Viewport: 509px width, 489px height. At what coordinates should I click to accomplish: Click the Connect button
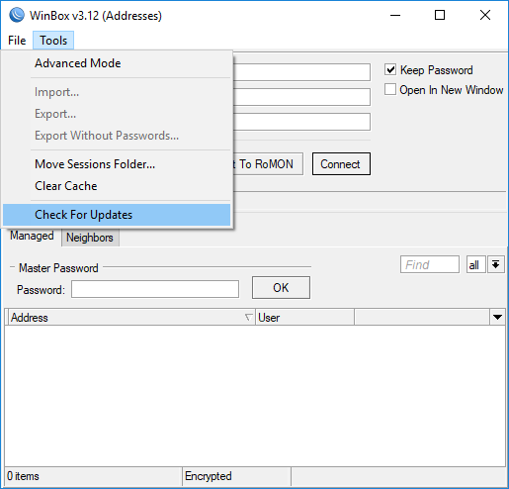coord(341,164)
